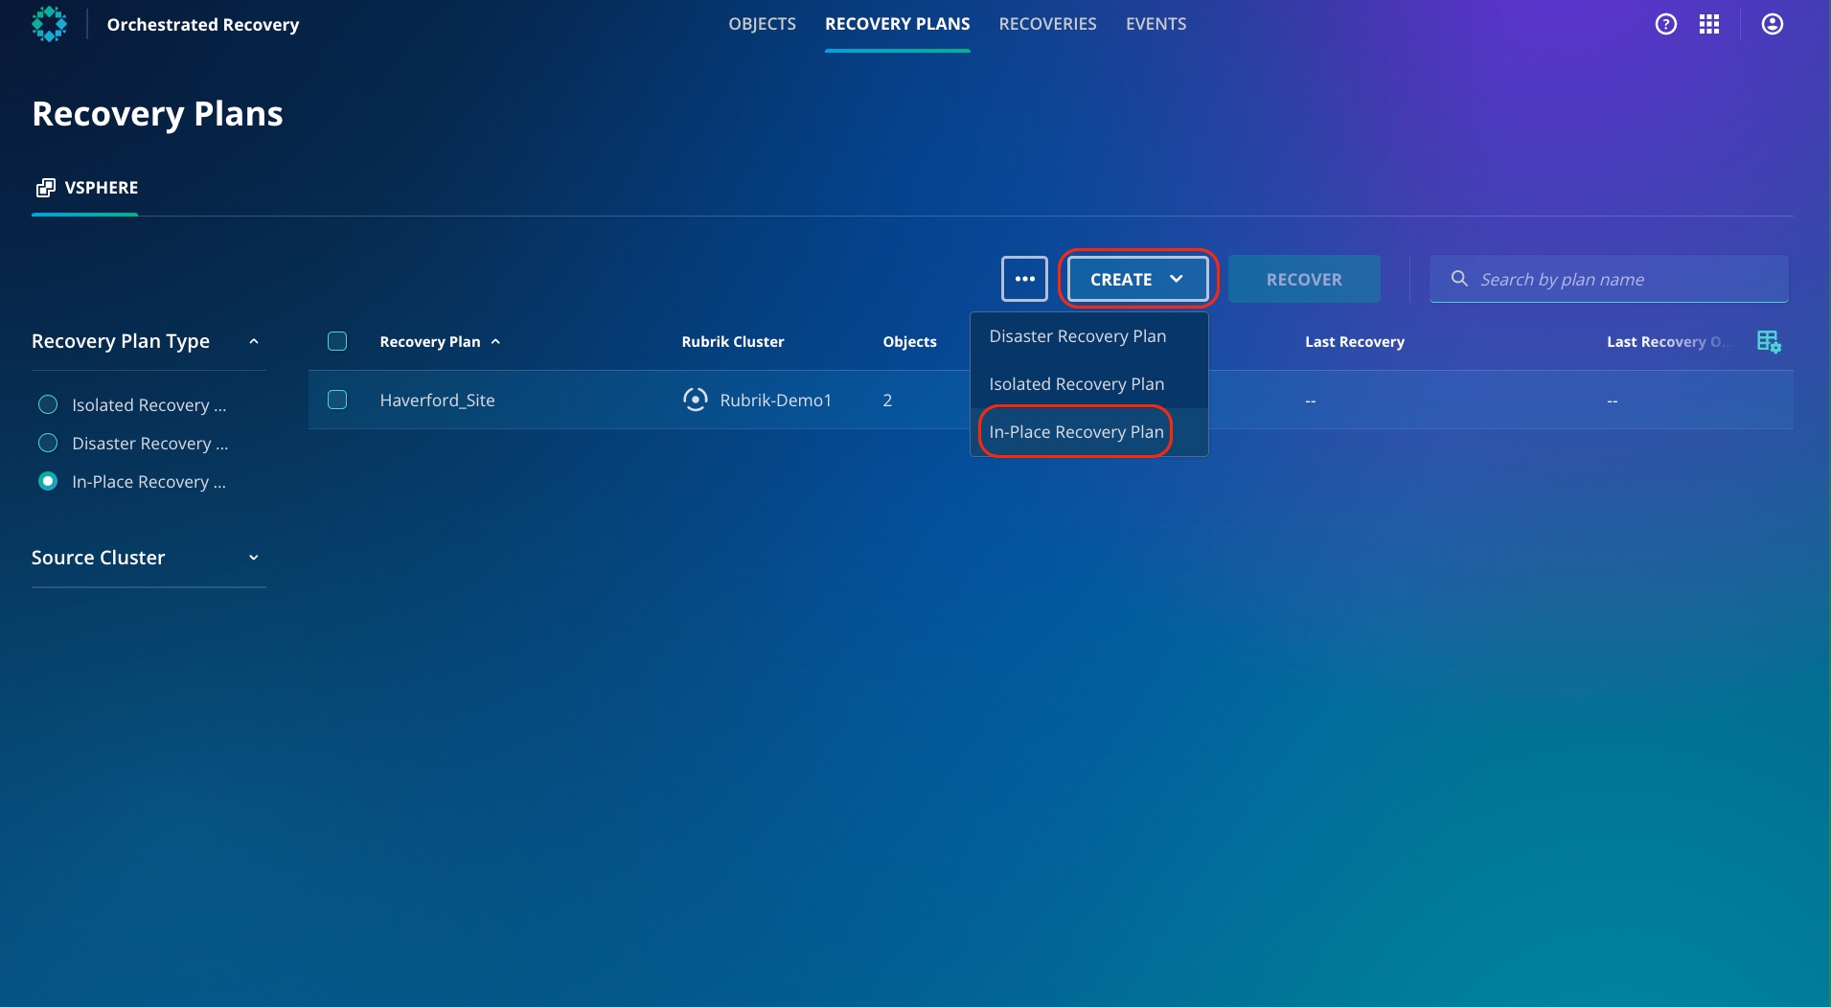This screenshot has width=1831, height=1007.
Task: Open the CREATE dropdown button
Action: click(1137, 279)
